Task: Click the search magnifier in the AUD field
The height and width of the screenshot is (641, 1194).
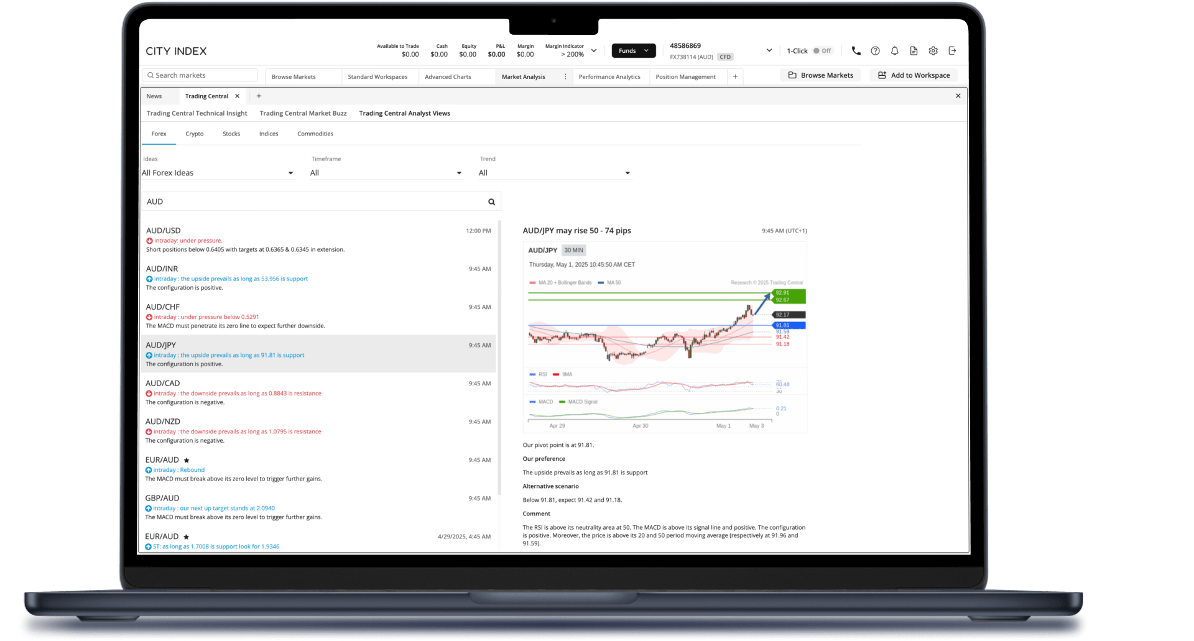Action: click(491, 201)
